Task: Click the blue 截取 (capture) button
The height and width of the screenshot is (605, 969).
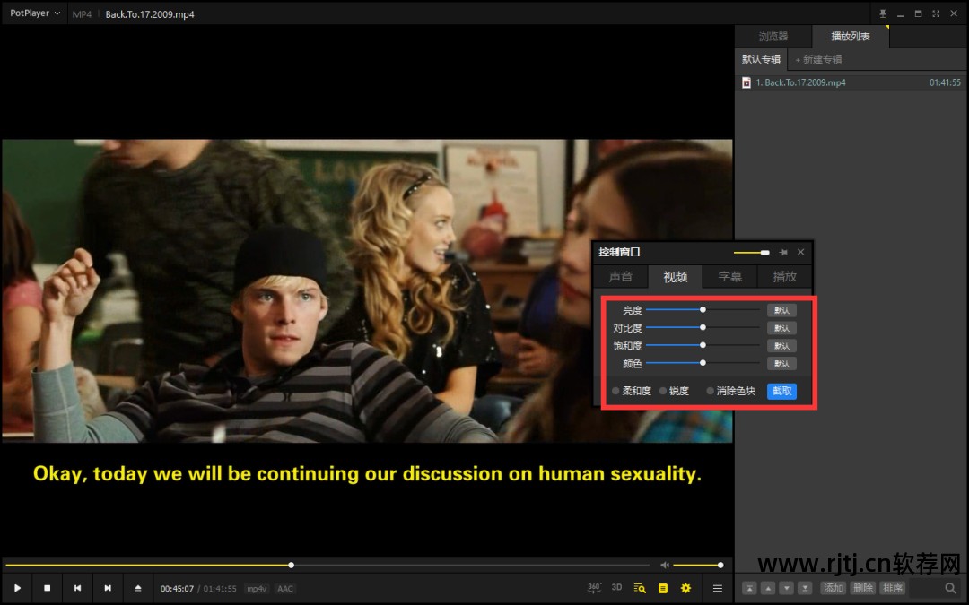Action: tap(781, 391)
